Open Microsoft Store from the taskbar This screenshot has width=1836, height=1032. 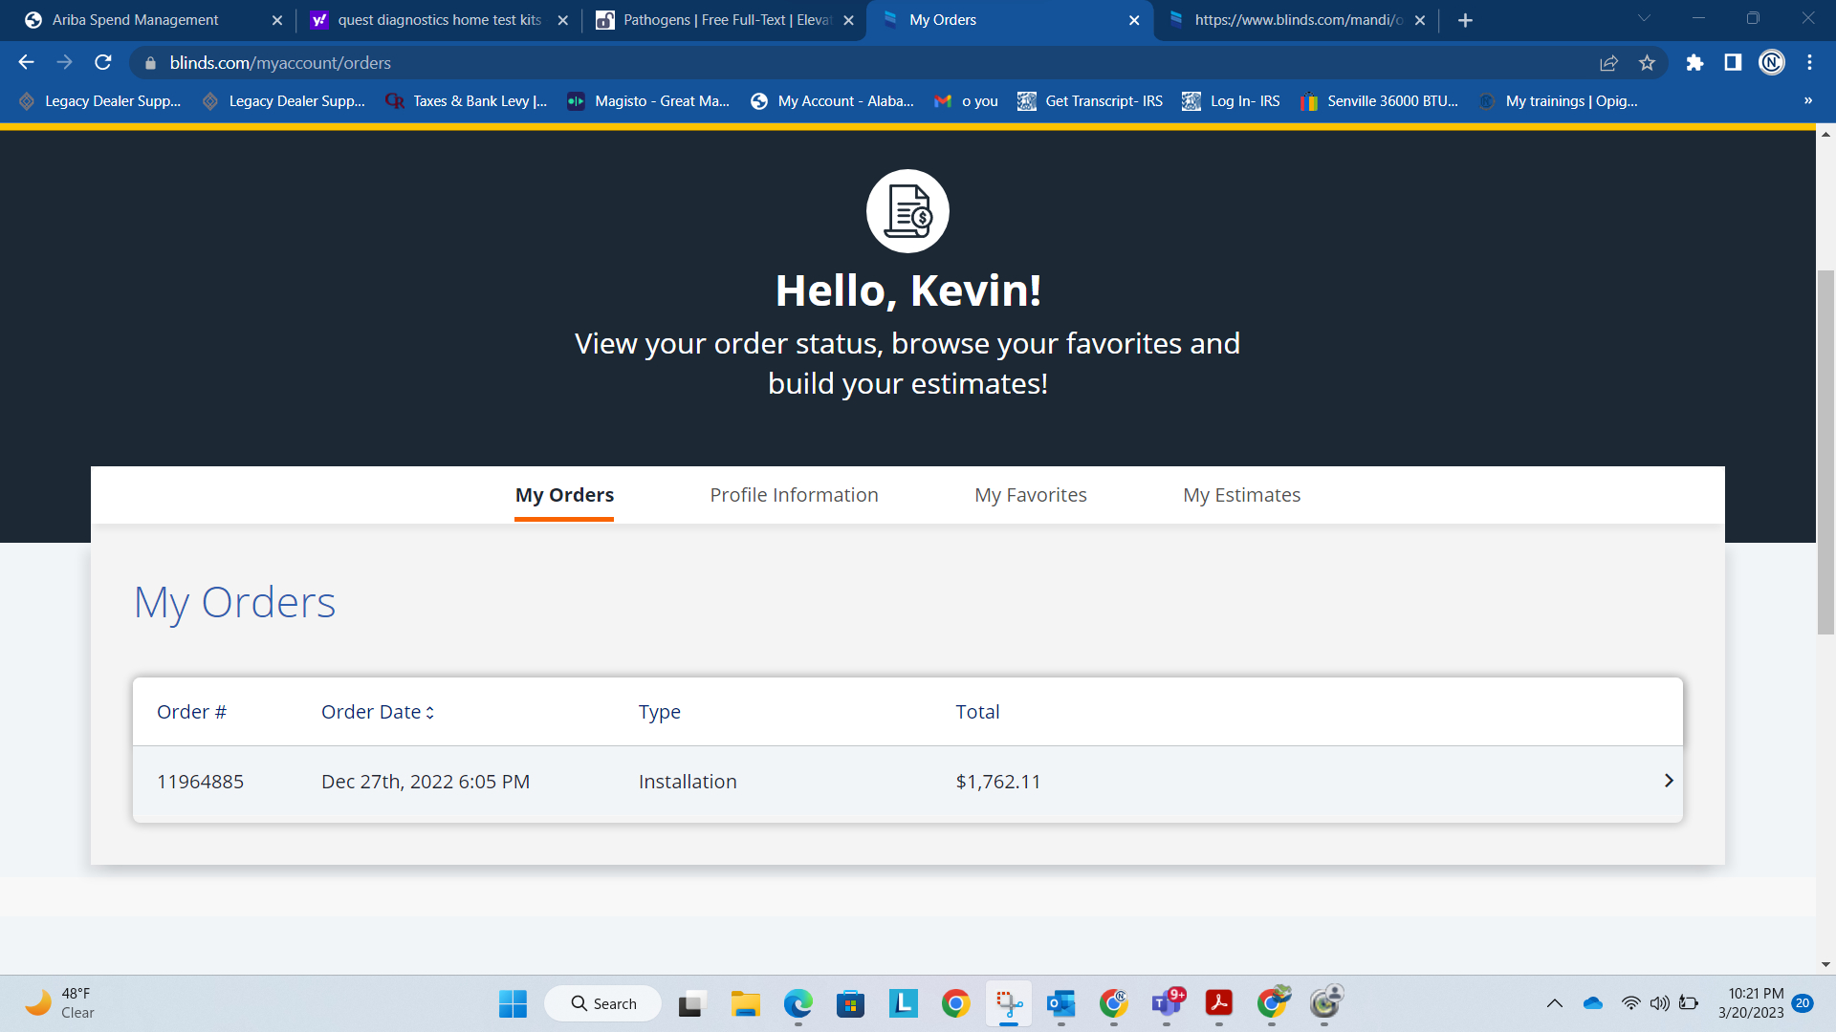click(x=849, y=1004)
